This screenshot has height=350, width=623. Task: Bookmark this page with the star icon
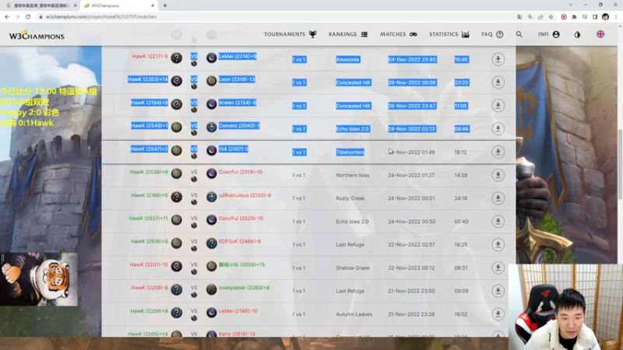click(x=551, y=16)
